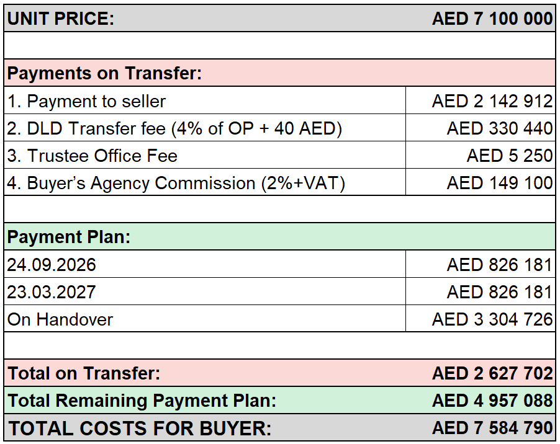The image size is (560, 444).
Task: Select the Payments on Transfer header row
Action: (279, 73)
